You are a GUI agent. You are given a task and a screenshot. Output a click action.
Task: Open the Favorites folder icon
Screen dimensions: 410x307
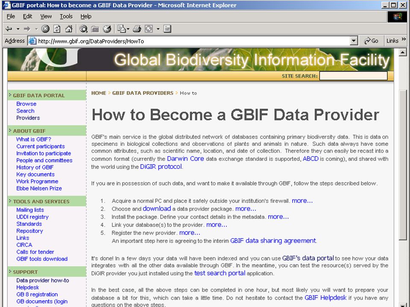click(x=95, y=29)
